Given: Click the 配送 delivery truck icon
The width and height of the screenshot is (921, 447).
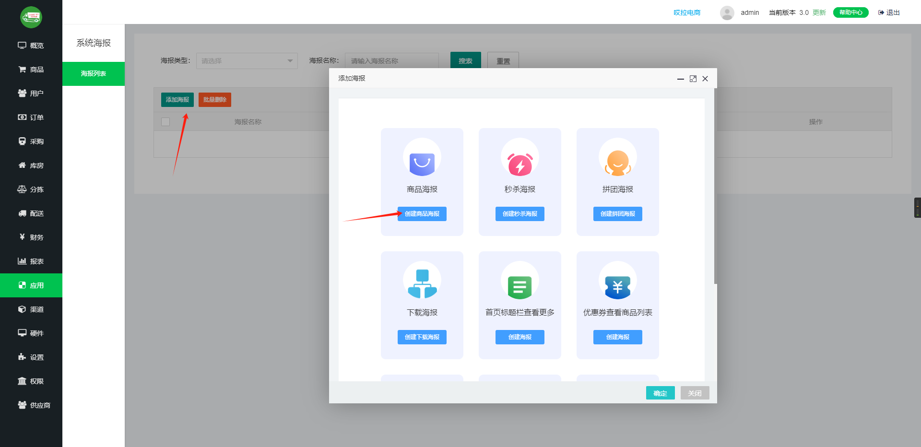Looking at the screenshot, I should (22, 213).
